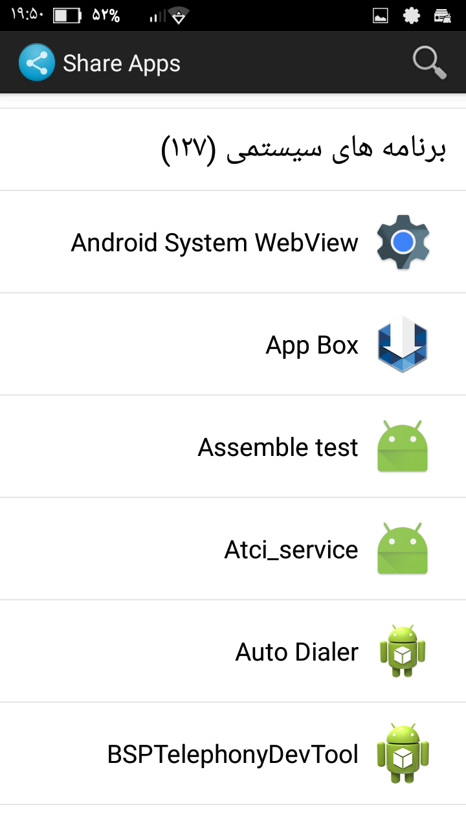The height and width of the screenshot is (829, 466).
Task: Choose the Auto Dialer robot icon
Action: click(x=403, y=652)
